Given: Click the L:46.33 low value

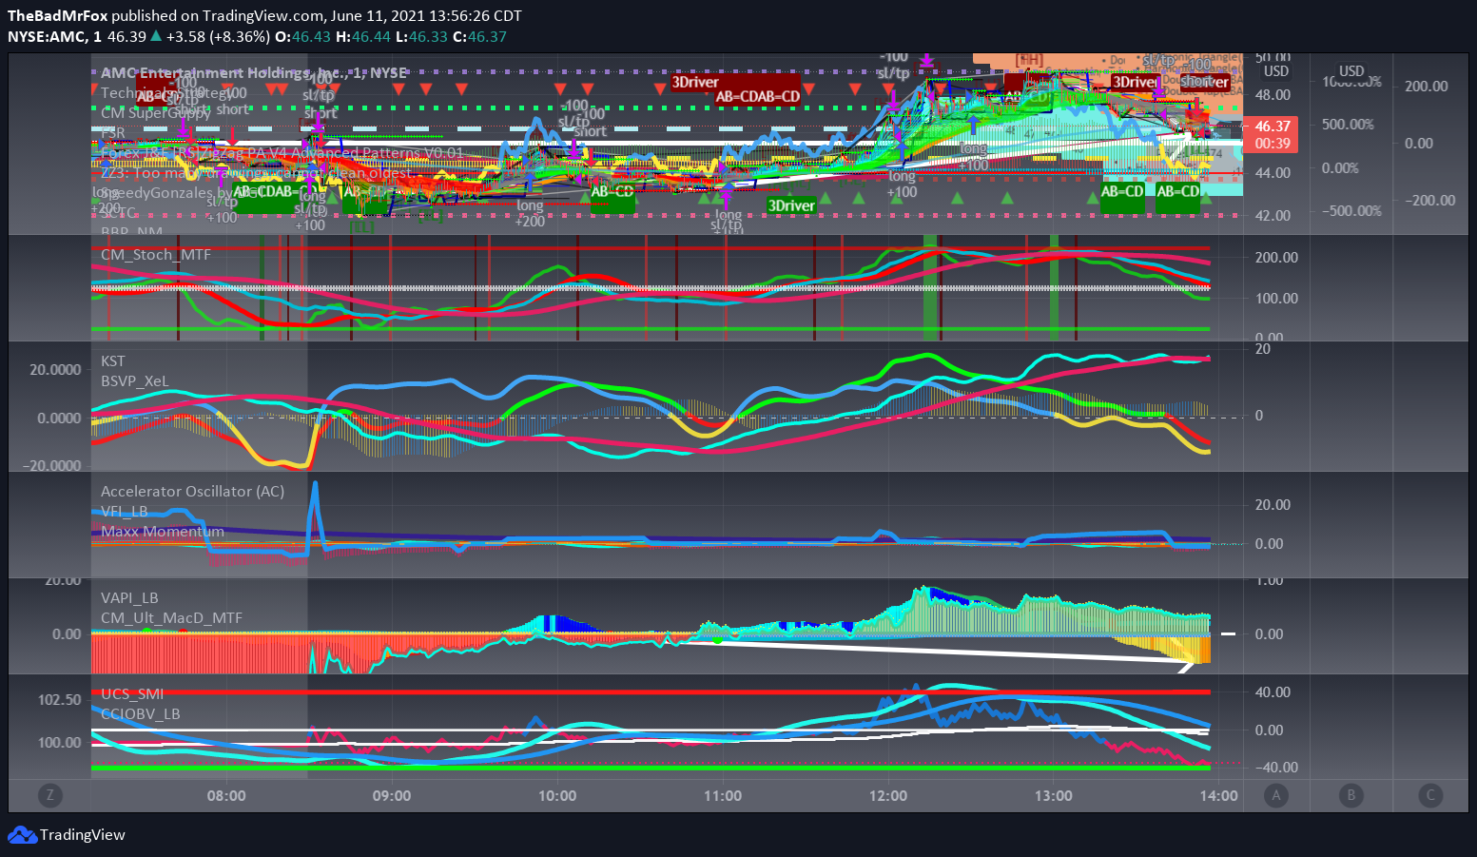Looking at the screenshot, I should pos(422,37).
